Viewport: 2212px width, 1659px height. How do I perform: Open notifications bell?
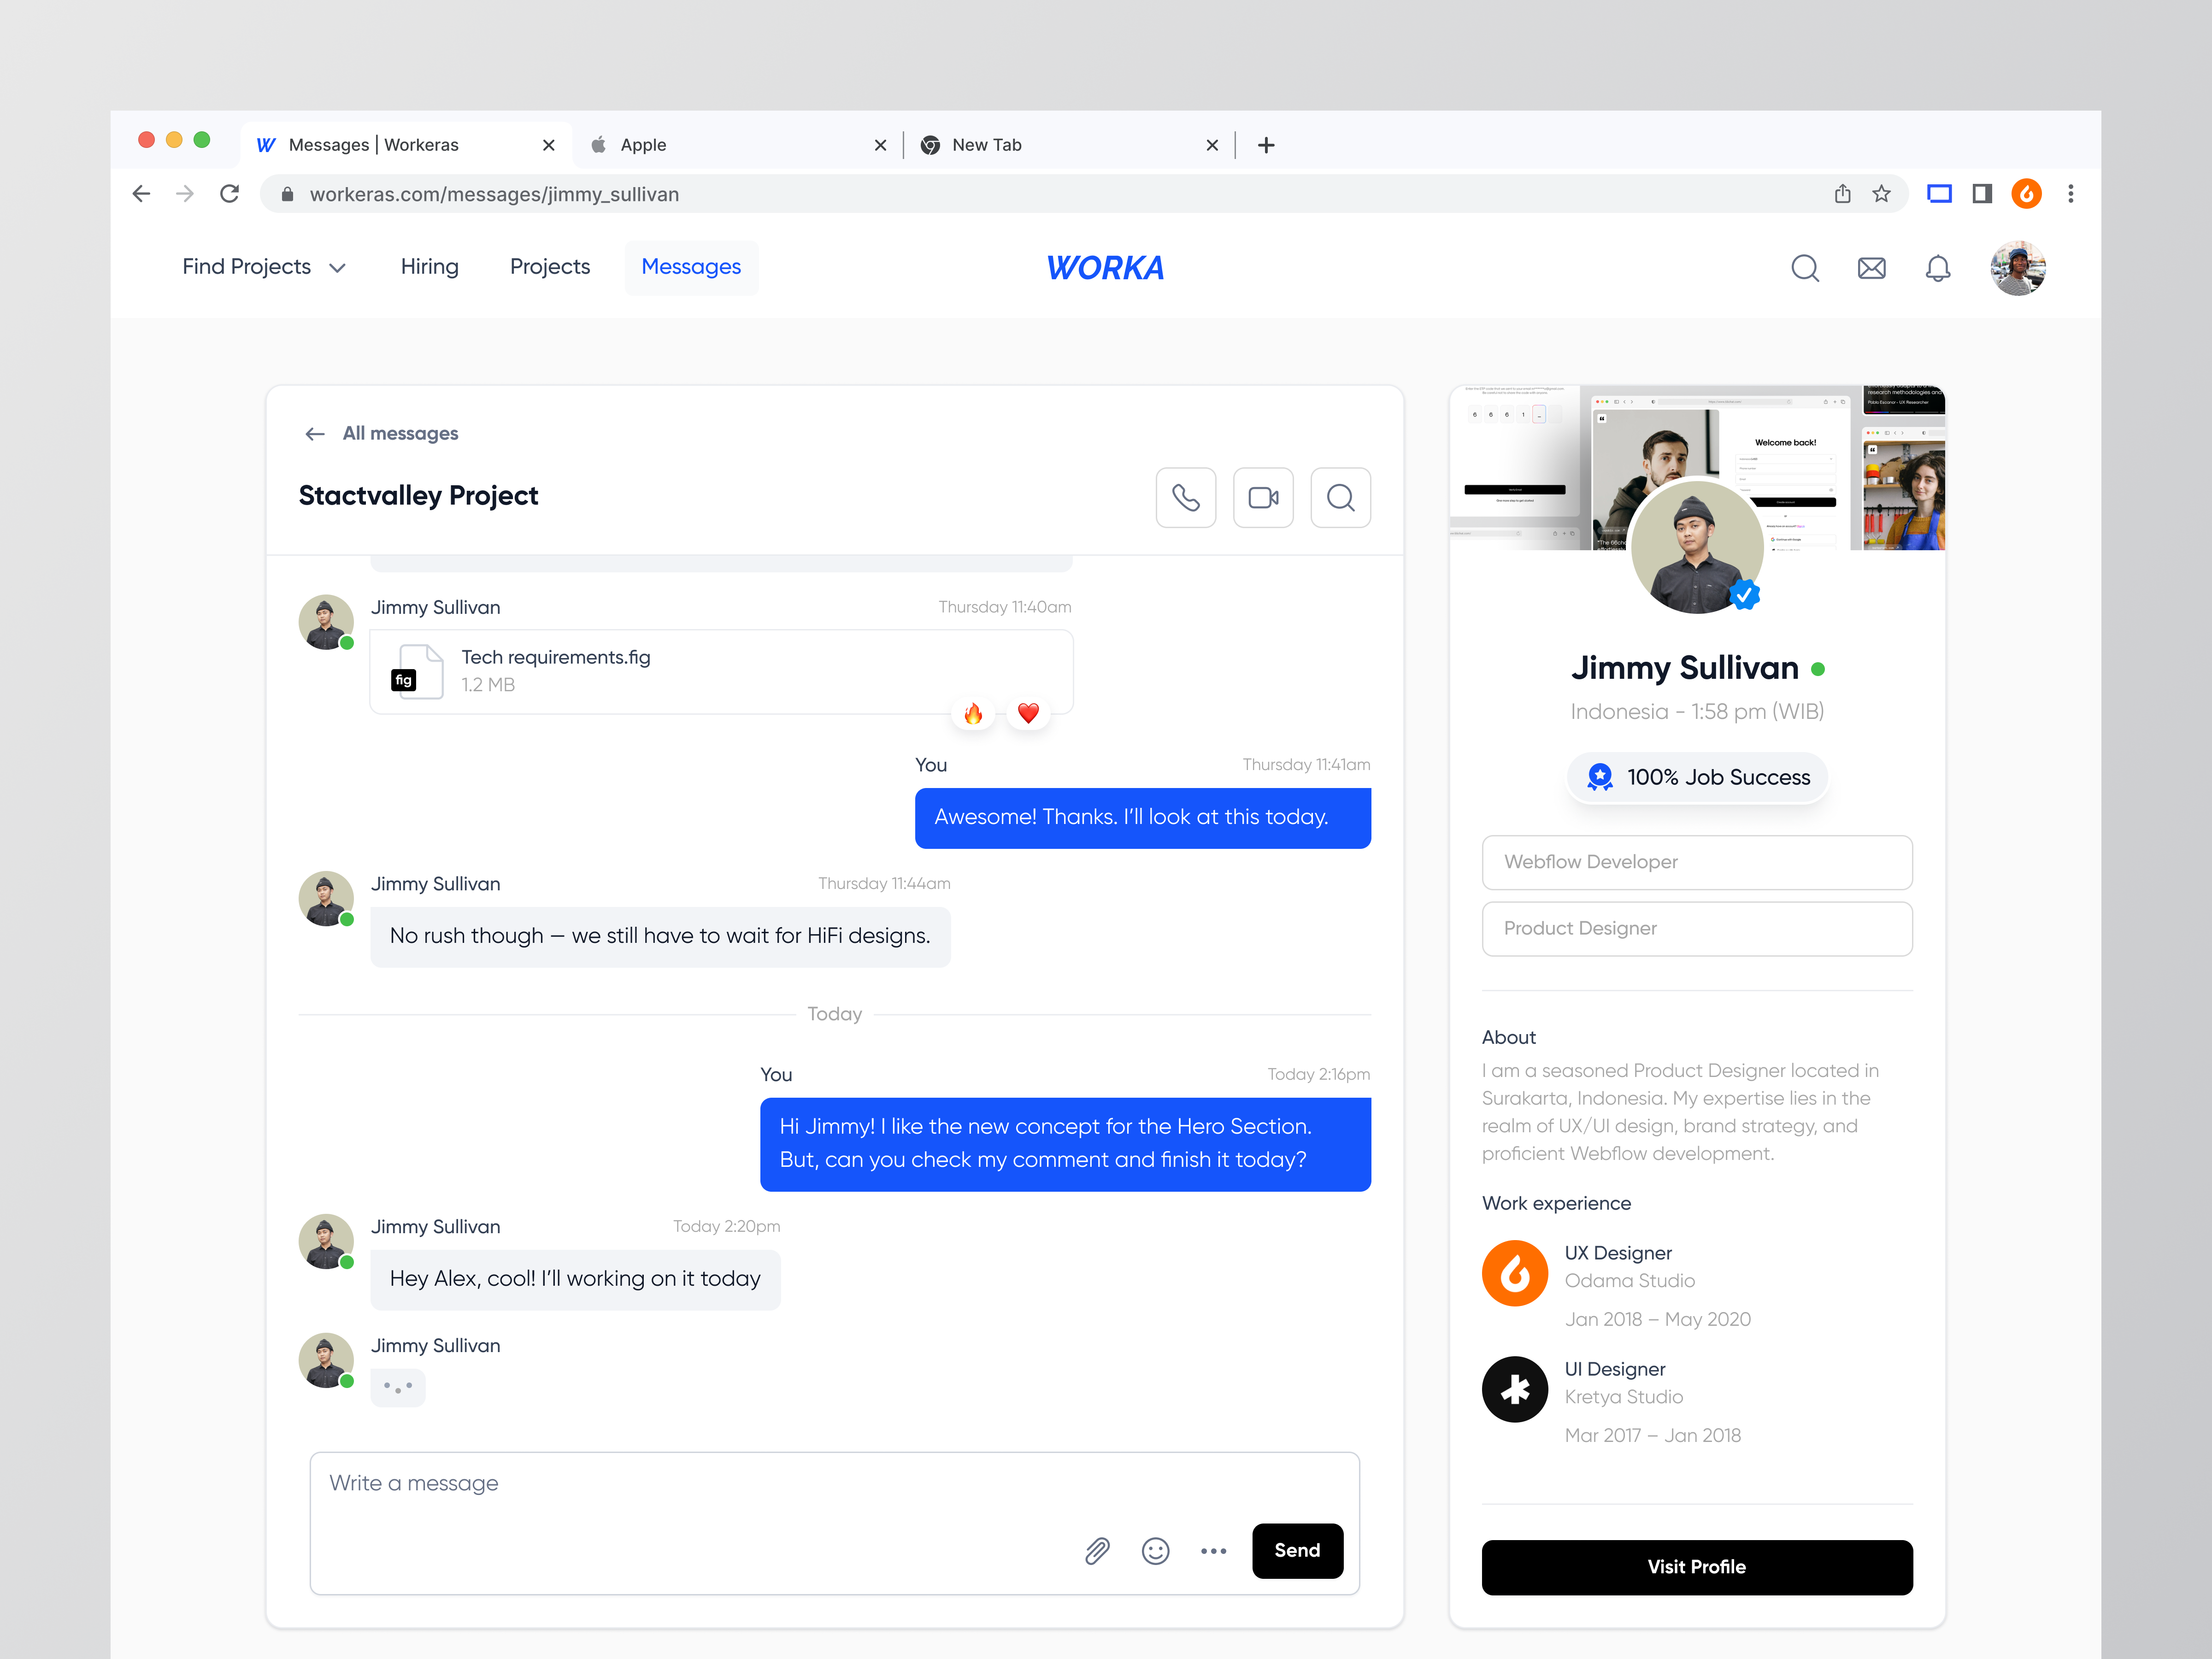click(x=1937, y=268)
